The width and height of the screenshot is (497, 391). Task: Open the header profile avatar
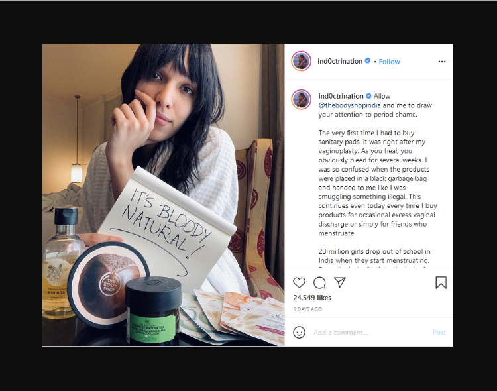coord(301,61)
